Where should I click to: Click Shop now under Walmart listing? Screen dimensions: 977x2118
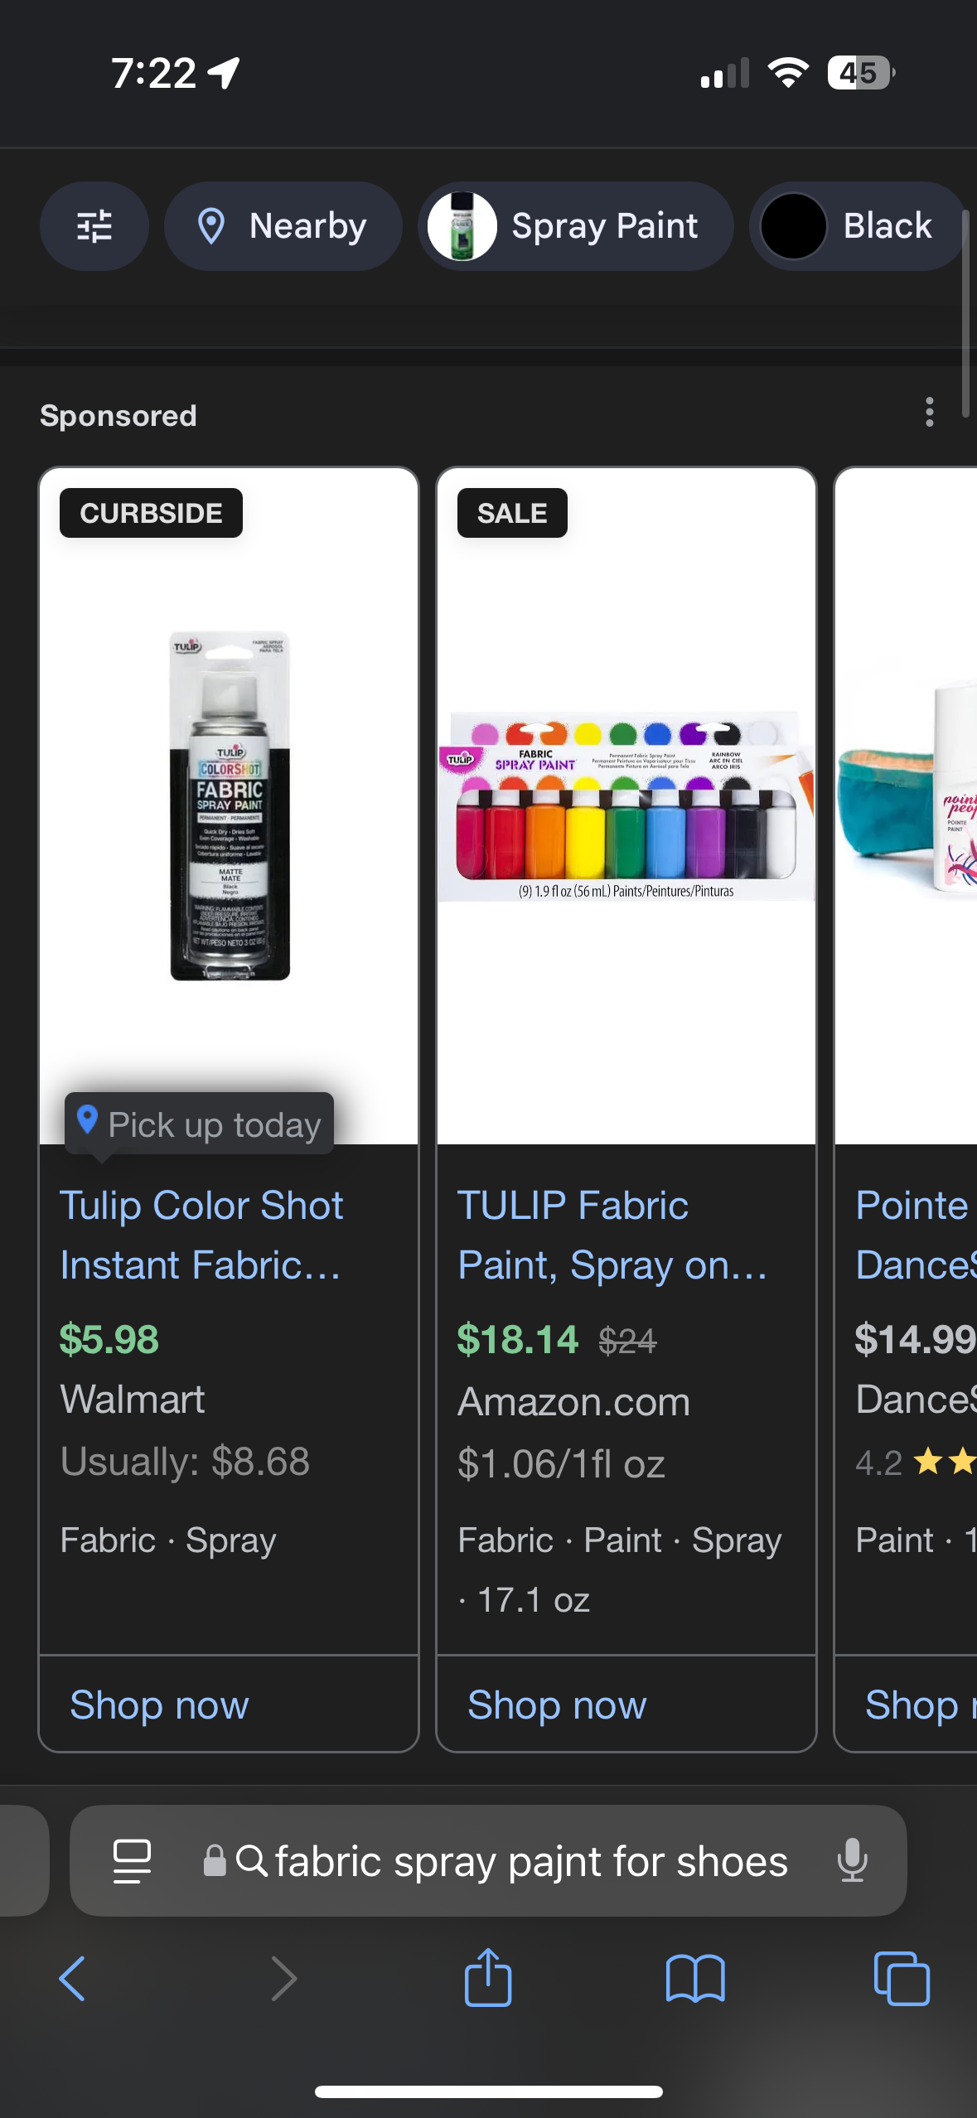160,1705
